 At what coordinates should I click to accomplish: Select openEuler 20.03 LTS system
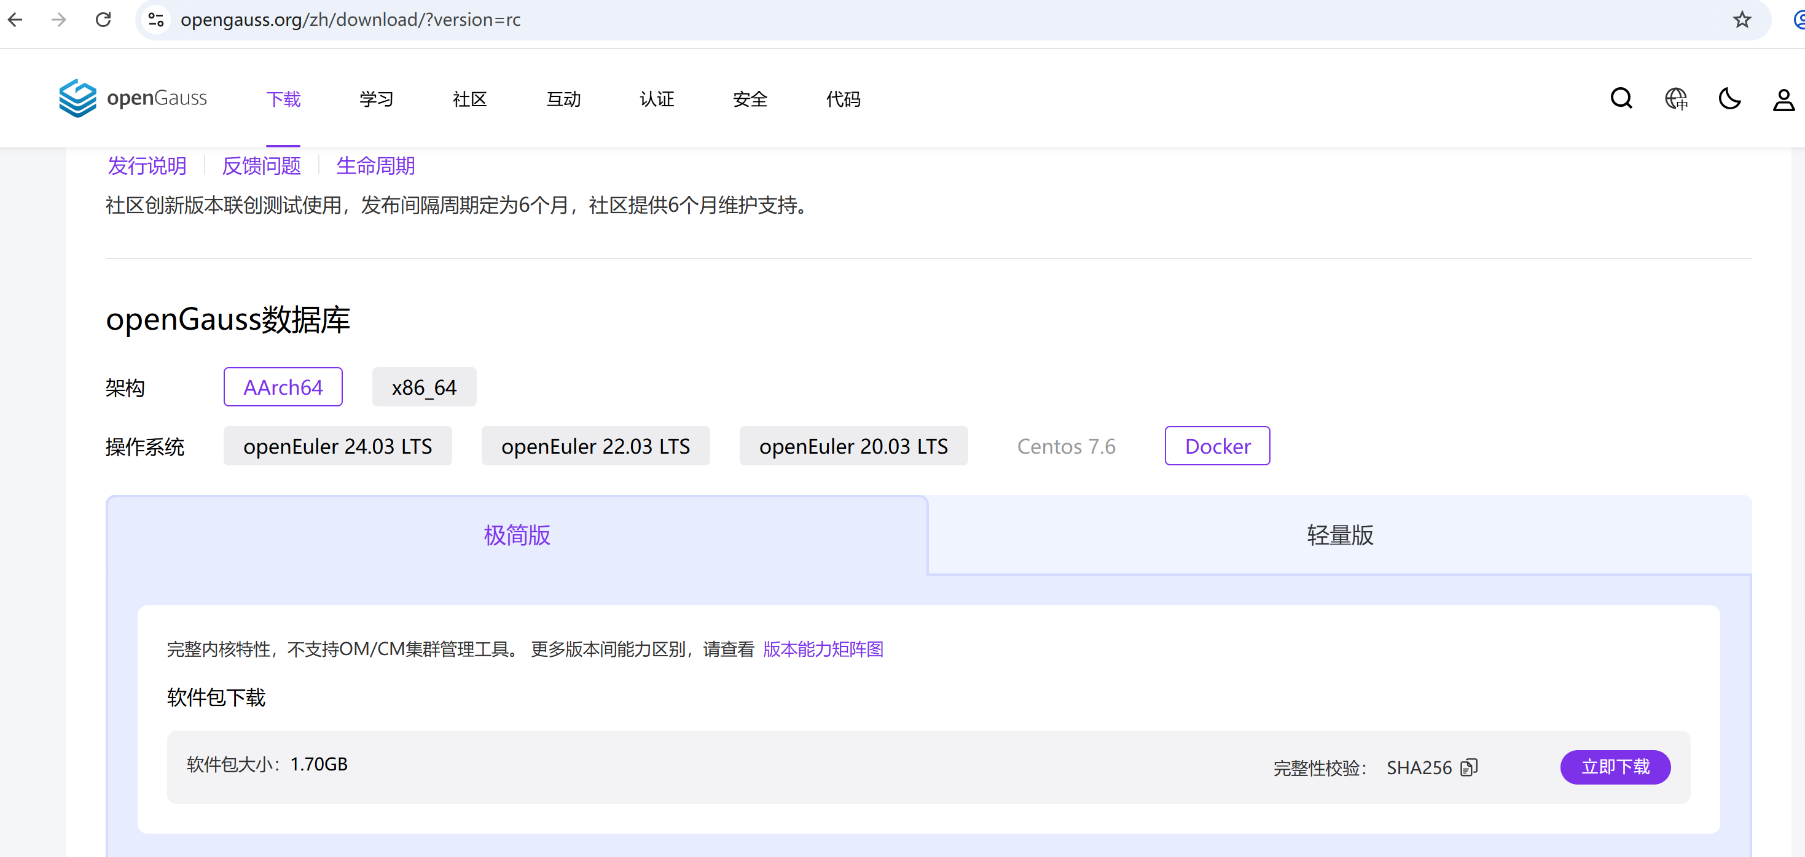point(853,445)
